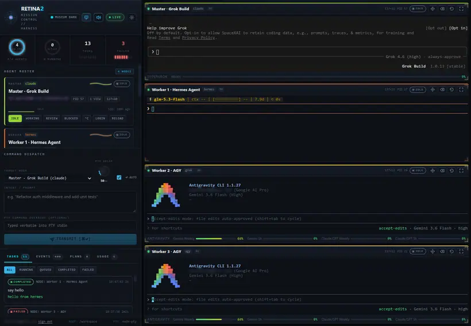471x326 pixels.
Task: Filter tasks by ALL
Action: 10,270
